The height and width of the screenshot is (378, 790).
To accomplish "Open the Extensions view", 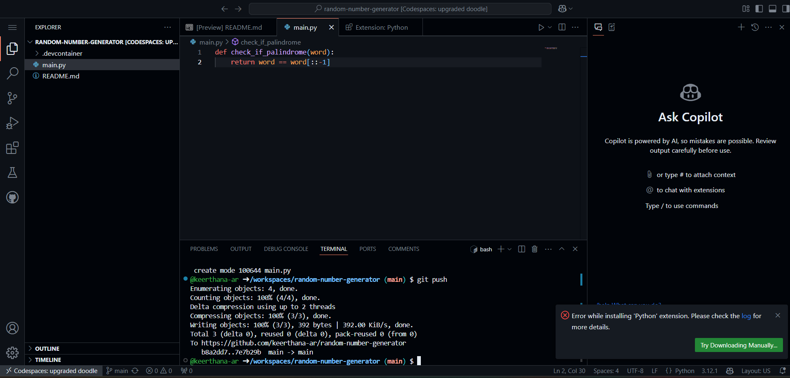I will click(12, 147).
